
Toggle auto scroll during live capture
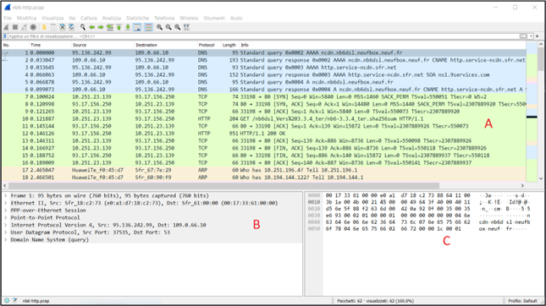137,27
